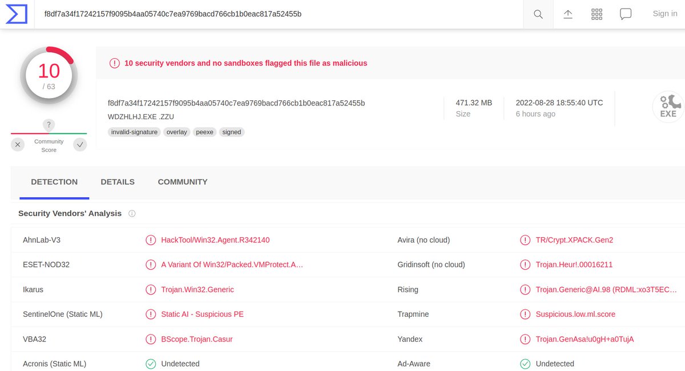The width and height of the screenshot is (685, 371).
Task: Click the info icon beside Security Vendors' Analysis
Action: click(132, 214)
